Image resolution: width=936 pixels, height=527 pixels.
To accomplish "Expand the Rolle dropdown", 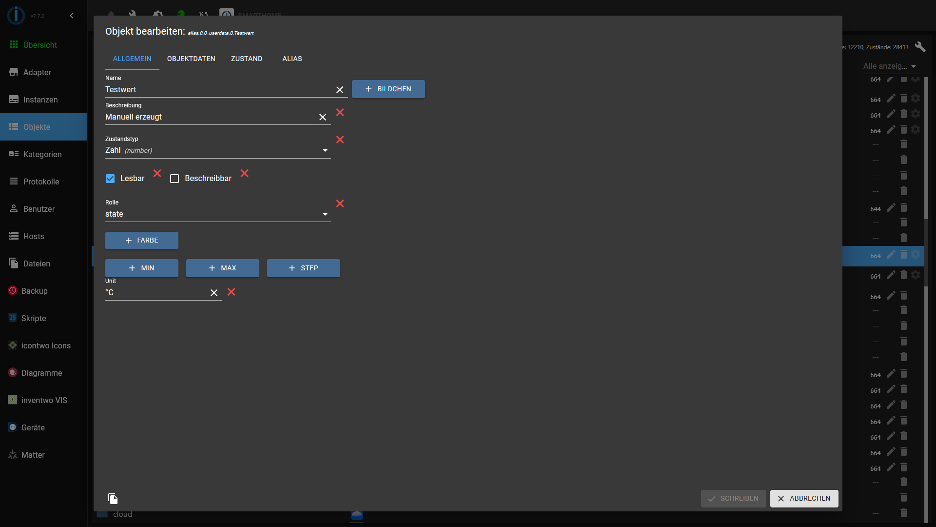I will (x=217, y=214).
